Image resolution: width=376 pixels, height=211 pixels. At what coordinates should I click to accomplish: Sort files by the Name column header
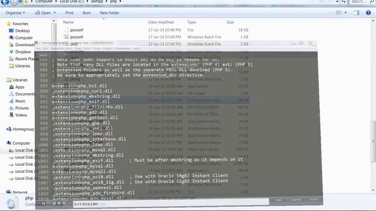coord(68,22)
